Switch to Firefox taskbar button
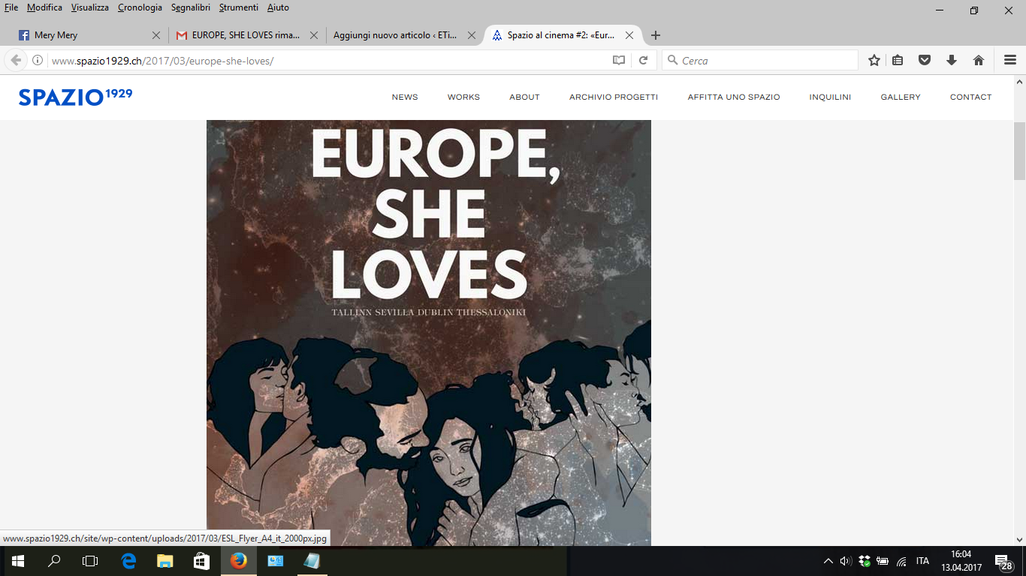 pyautogui.click(x=238, y=561)
